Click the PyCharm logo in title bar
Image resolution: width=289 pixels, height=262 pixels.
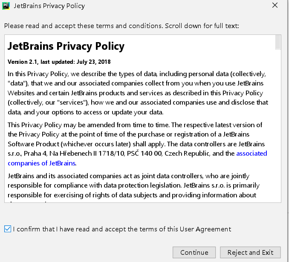[6, 6]
